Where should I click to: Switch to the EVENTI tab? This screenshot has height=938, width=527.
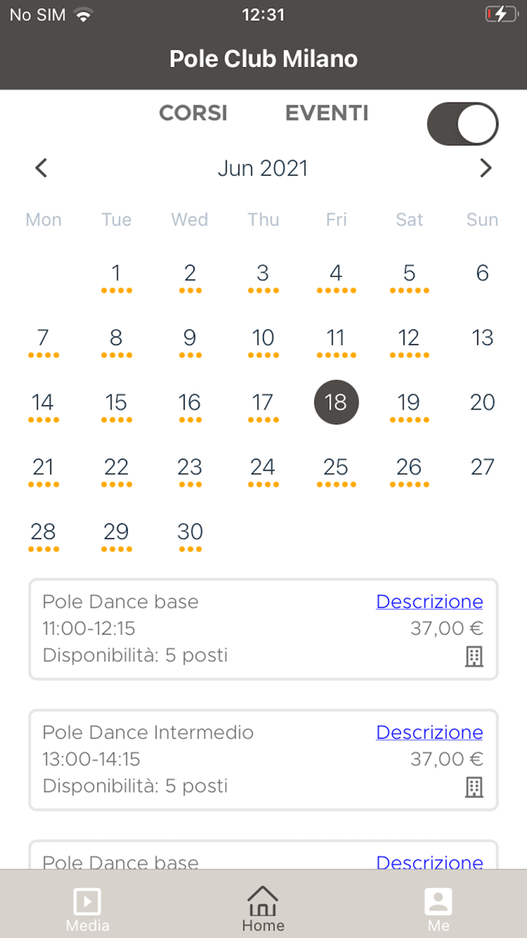click(326, 113)
